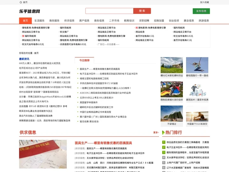This screenshot has width=229, height=172.
Task: Open headline 面具生产——哪里有销售优惠的恶搞面具
Action: [x=103, y=143]
